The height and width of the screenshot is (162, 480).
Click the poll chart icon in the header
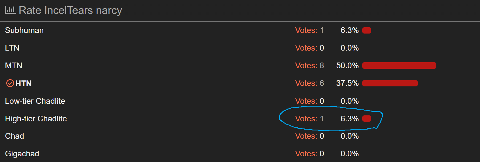pos(10,10)
